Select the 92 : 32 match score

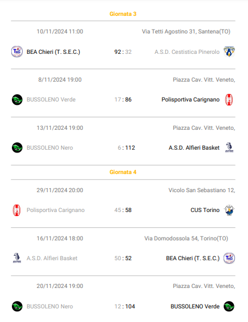pos(123,52)
